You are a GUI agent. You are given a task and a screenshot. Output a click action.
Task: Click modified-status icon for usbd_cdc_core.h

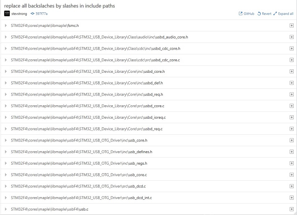click(x=291, y=49)
